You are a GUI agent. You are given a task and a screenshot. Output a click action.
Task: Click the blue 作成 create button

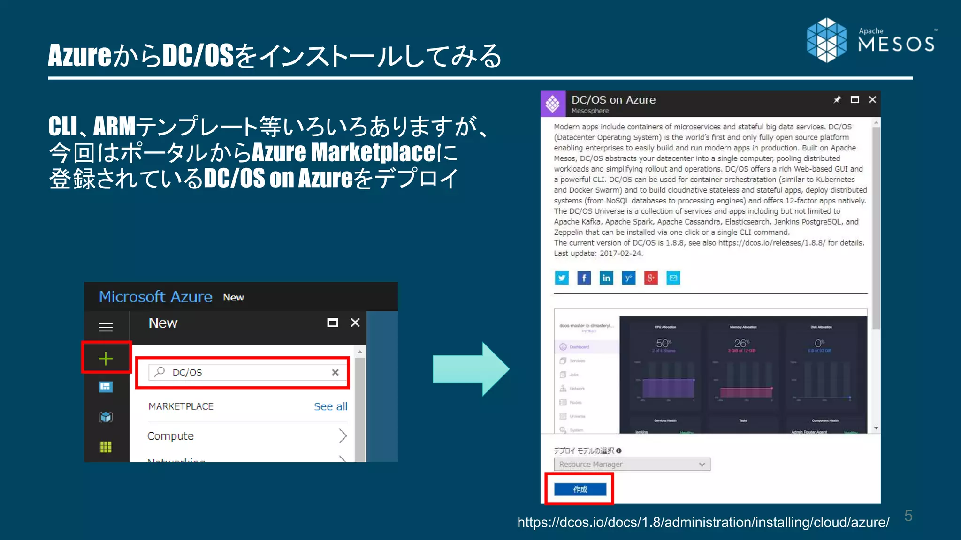(580, 489)
